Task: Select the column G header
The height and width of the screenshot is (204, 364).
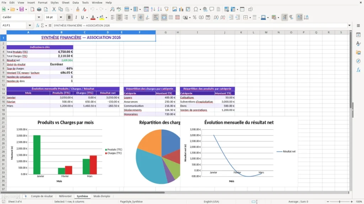Action: click(x=166, y=32)
